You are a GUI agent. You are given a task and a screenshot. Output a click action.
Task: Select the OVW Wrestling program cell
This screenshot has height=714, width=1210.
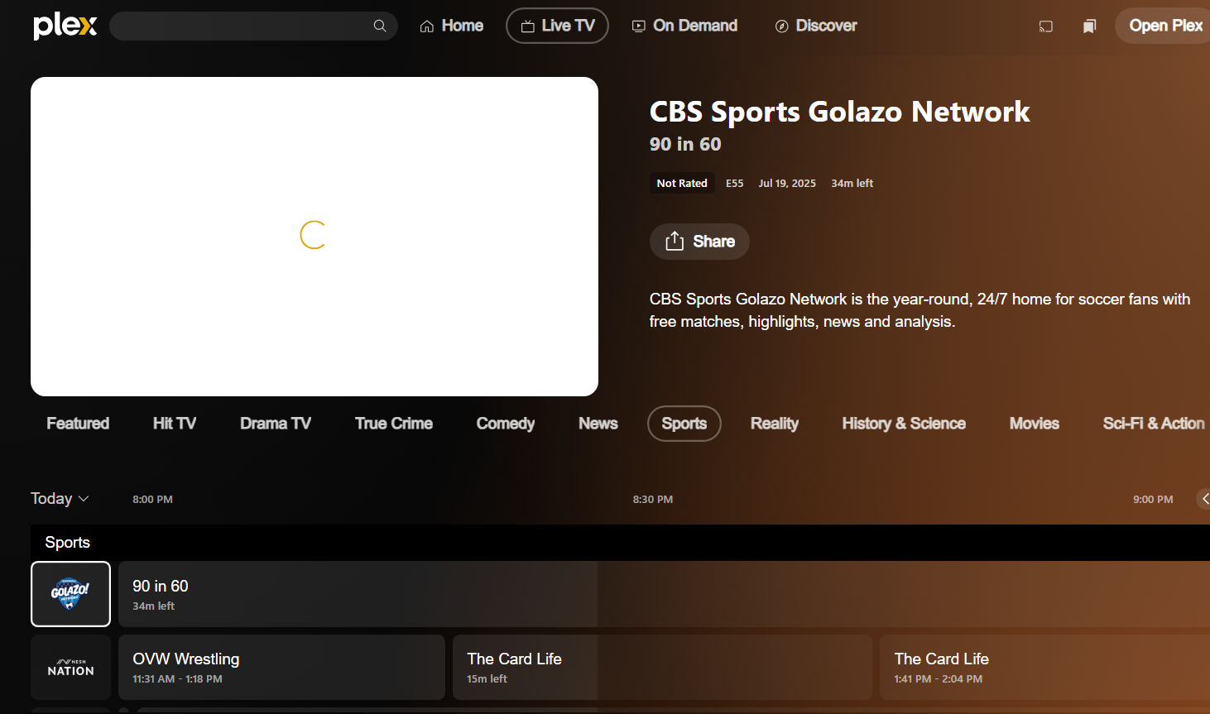tap(281, 667)
